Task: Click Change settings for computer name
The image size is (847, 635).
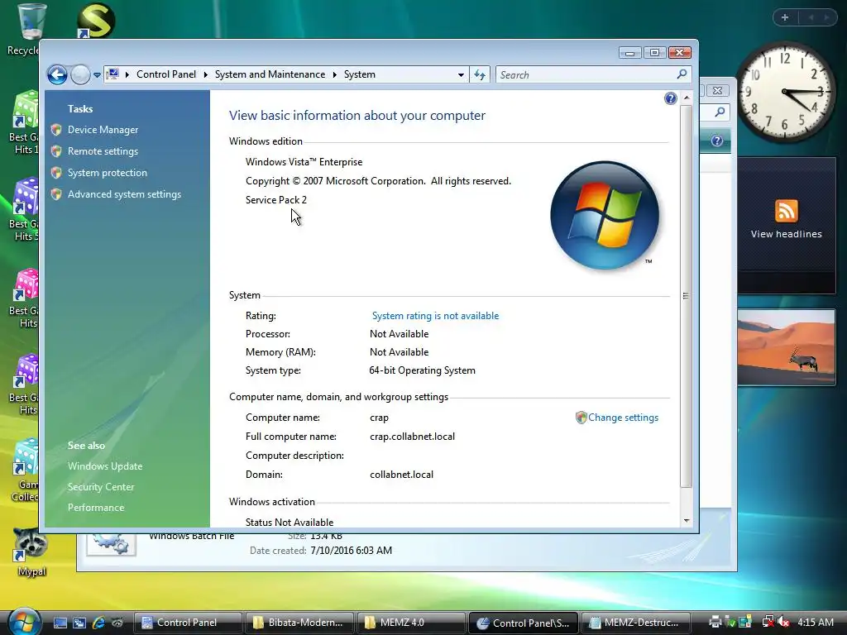Action: pos(623,418)
